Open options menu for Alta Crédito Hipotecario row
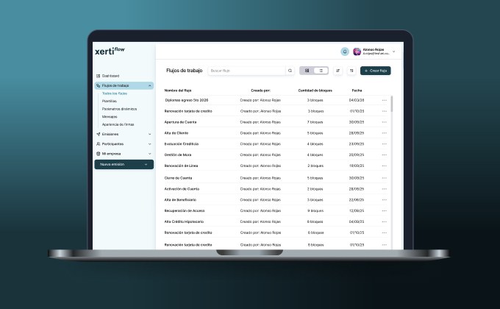 coord(385,222)
